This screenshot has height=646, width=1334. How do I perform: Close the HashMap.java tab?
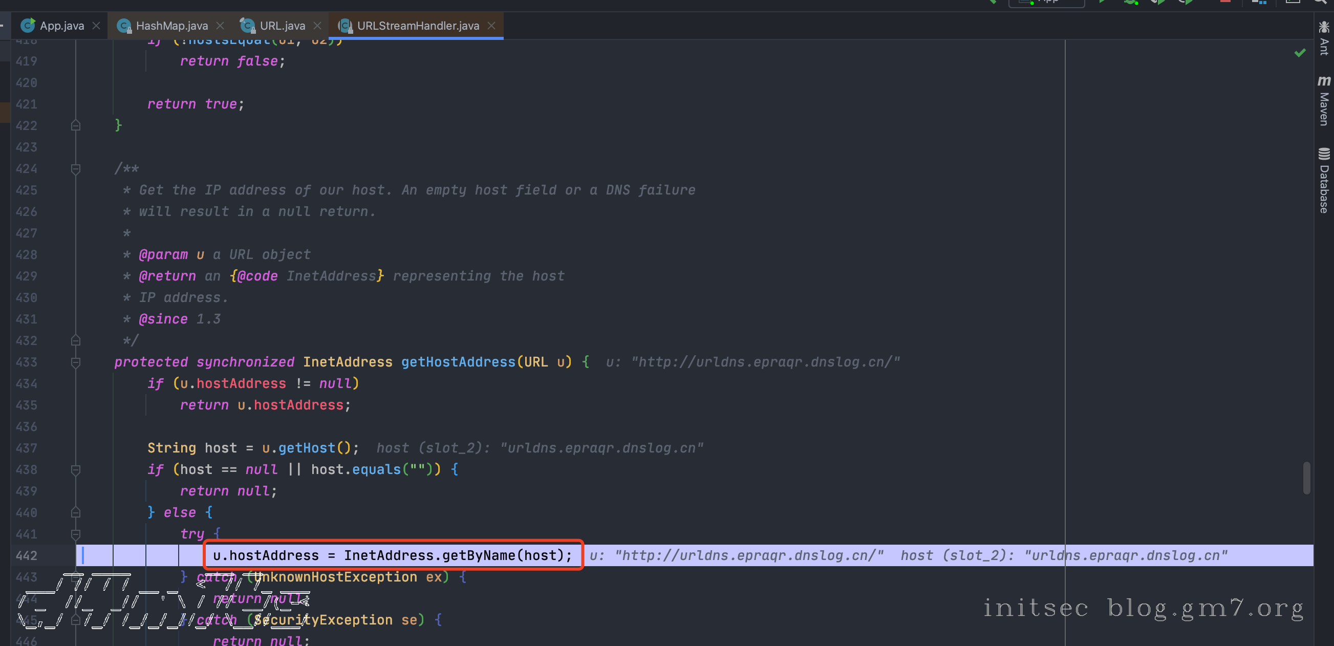220,26
